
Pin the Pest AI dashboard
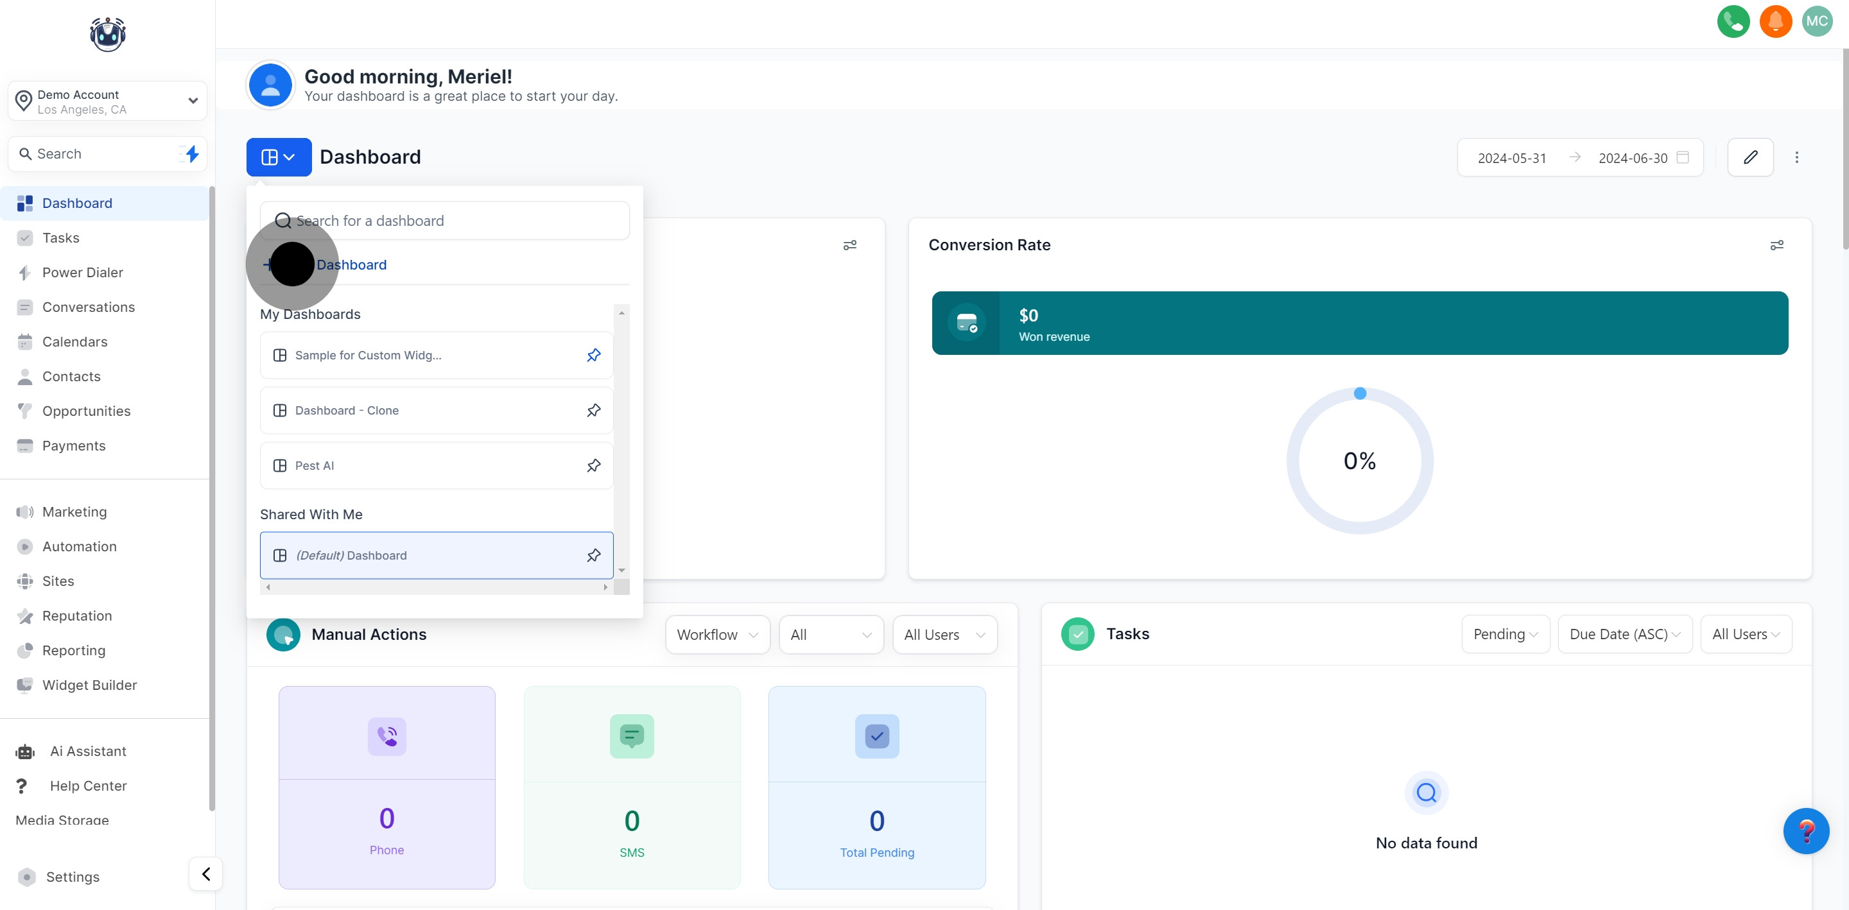[594, 466]
